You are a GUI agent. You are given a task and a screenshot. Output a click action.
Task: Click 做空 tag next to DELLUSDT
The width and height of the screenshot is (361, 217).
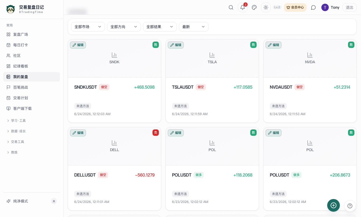tap(103, 175)
